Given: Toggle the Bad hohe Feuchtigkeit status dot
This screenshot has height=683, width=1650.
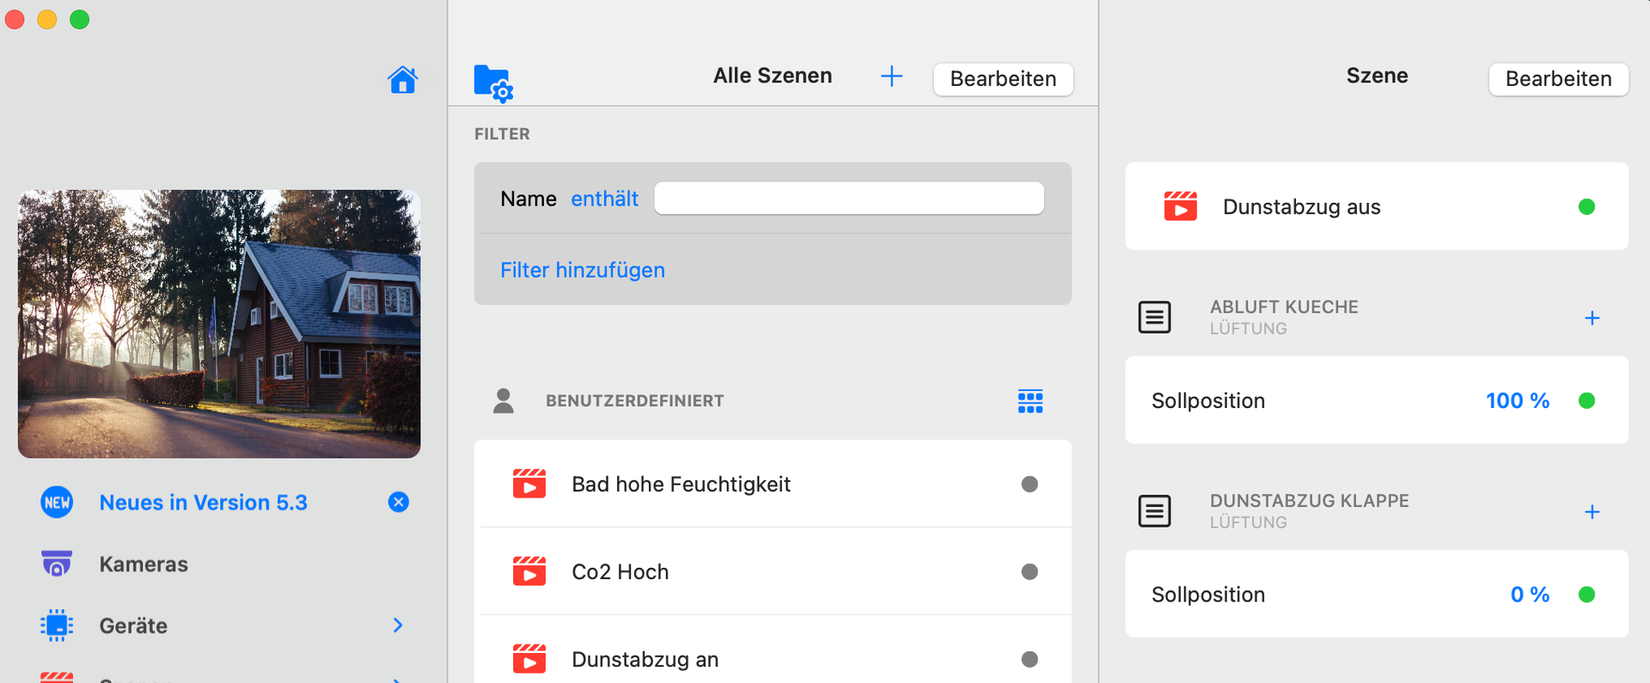Looking at the screenshot, I should [x=1029, y=485].
